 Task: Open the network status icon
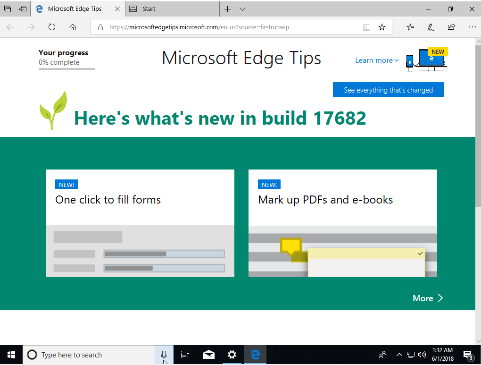410,355
